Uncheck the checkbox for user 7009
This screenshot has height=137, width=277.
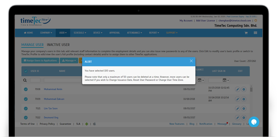pyautogui.click(x=26, y=99)
